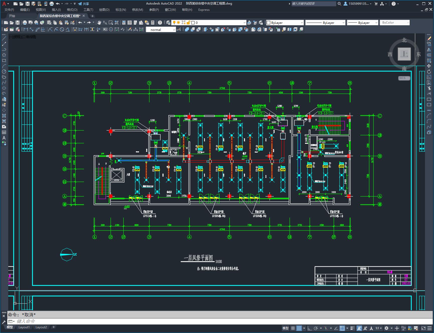Click the Undo arrow in standard toolbar
Screen dimensions: 434x333
[80, 23]
